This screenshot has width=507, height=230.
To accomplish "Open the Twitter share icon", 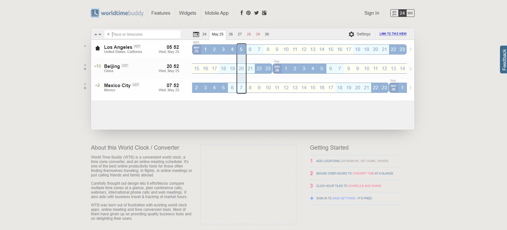I will pos(256,13).
